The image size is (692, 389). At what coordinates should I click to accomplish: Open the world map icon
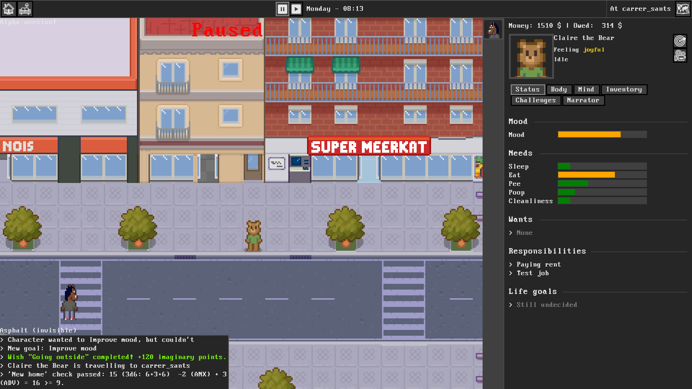point(684,9)
